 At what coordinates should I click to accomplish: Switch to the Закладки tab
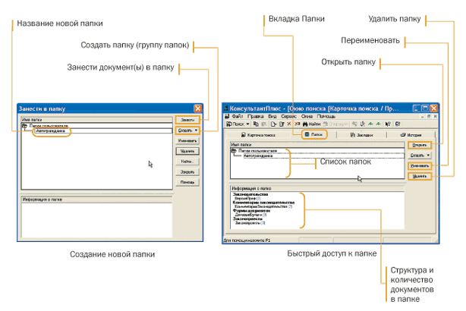pos(361,135)
